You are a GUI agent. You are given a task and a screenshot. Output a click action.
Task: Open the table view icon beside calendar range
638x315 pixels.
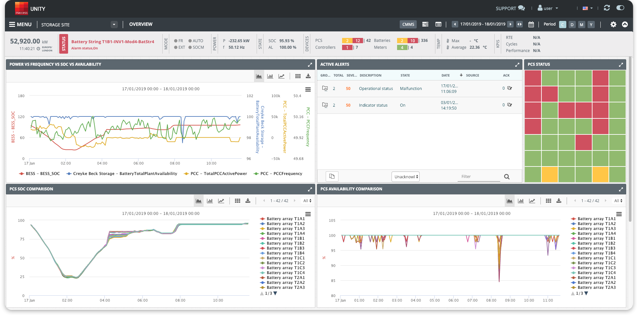click(x=438, y=24)
